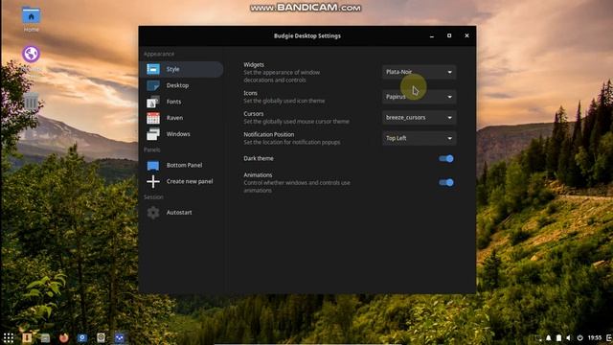Click the Animations label text
This screenshot has height=345, width=613.
(x=258, y=174)
